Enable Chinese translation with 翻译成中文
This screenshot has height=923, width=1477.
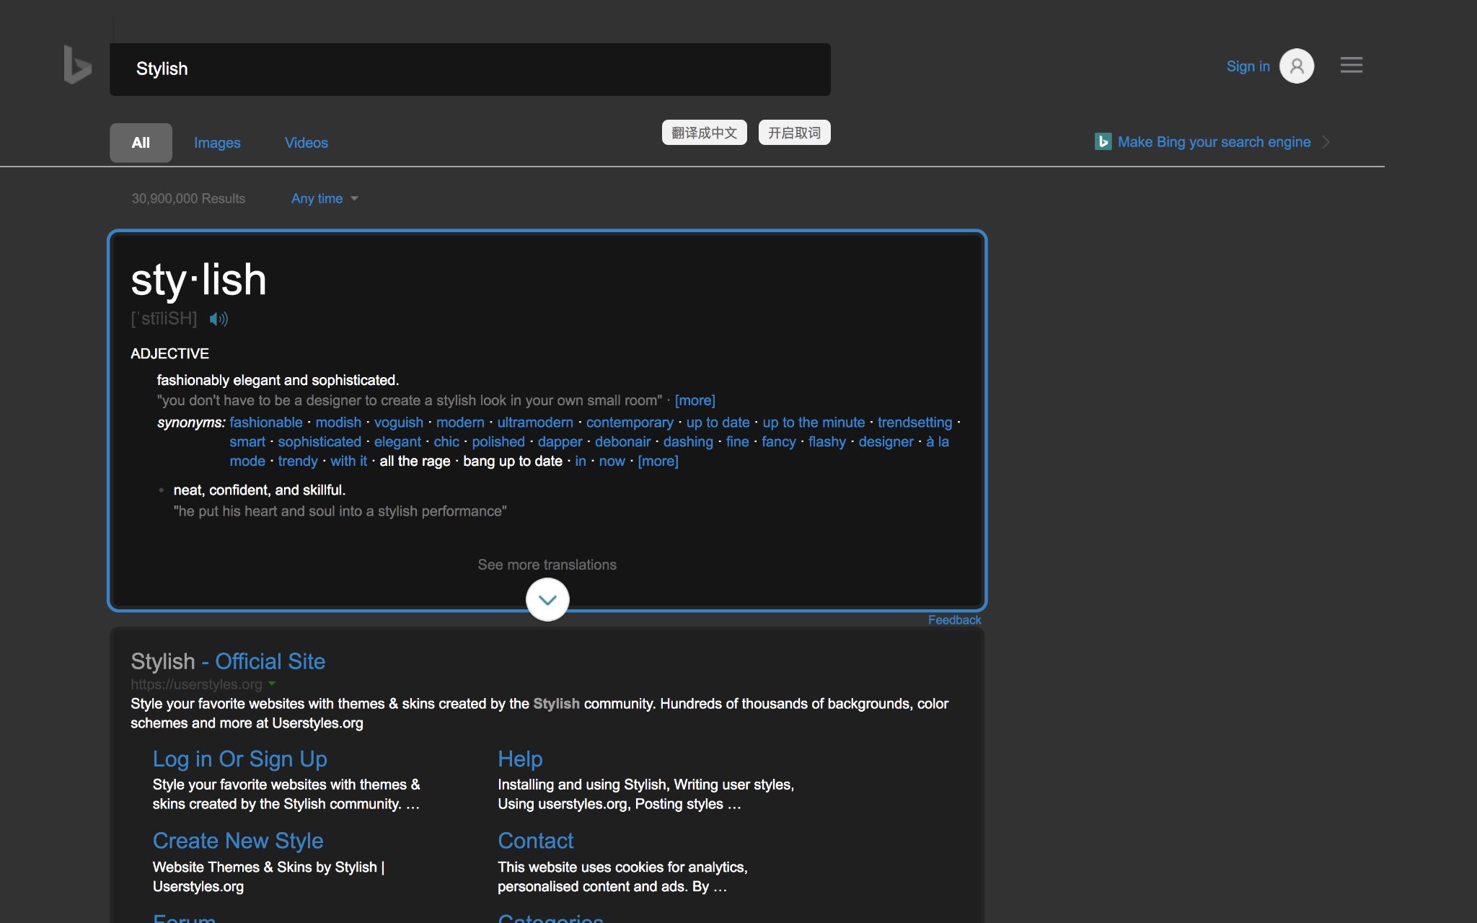[x=704, y=132]
